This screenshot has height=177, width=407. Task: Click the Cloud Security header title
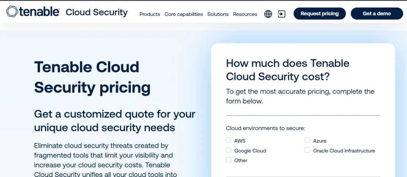coord(97,12)
